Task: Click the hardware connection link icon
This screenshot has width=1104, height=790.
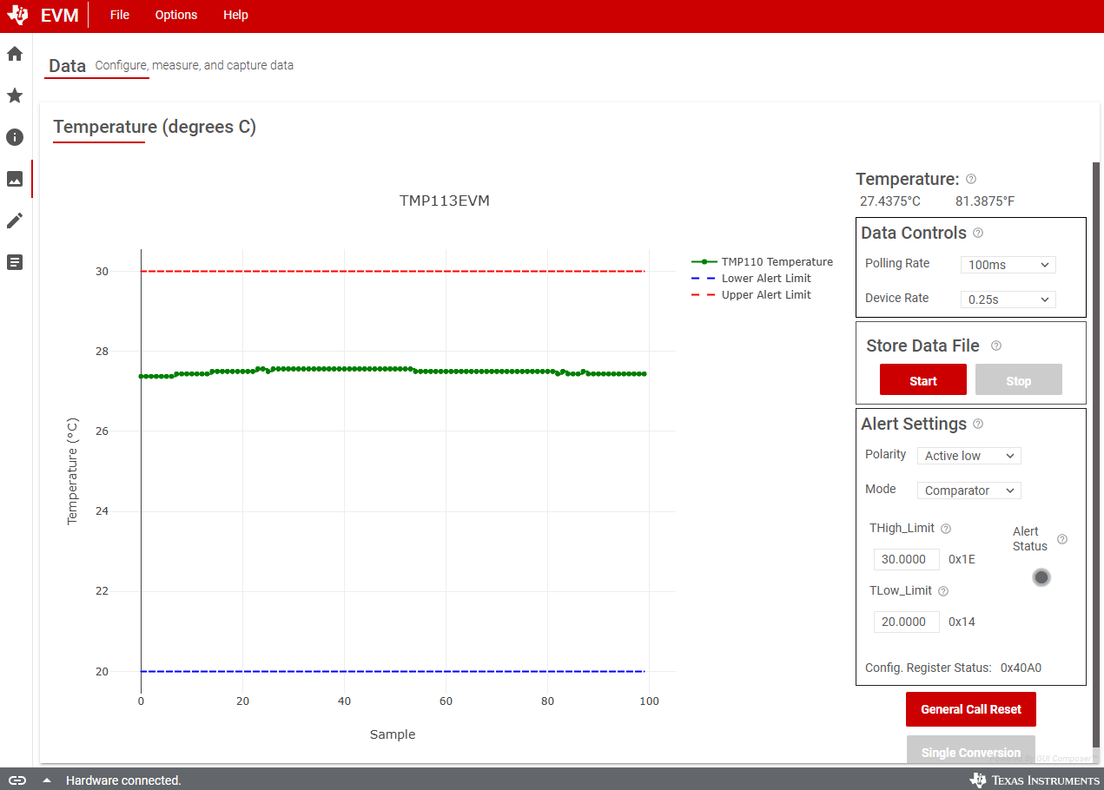Action: click(17, 780)
